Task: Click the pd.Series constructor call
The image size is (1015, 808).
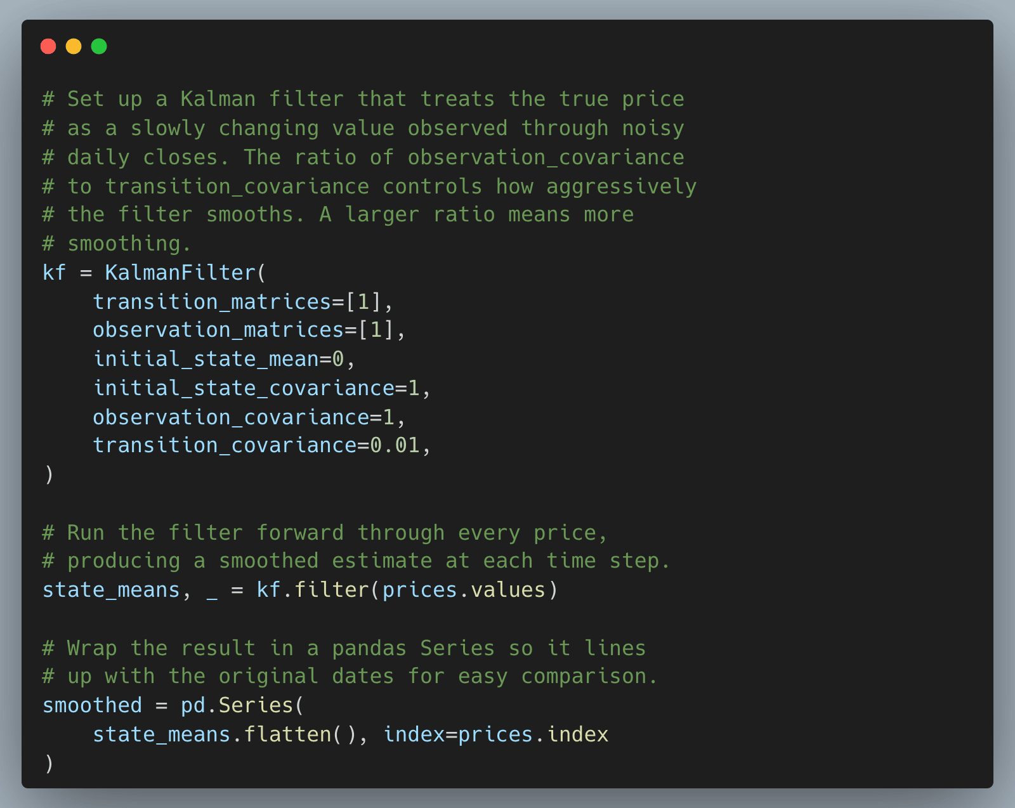Action: [x=237, y=706]
